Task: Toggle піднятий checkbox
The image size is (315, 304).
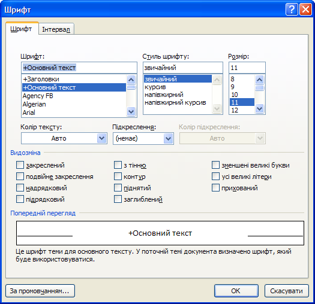Action: point(118,188)
